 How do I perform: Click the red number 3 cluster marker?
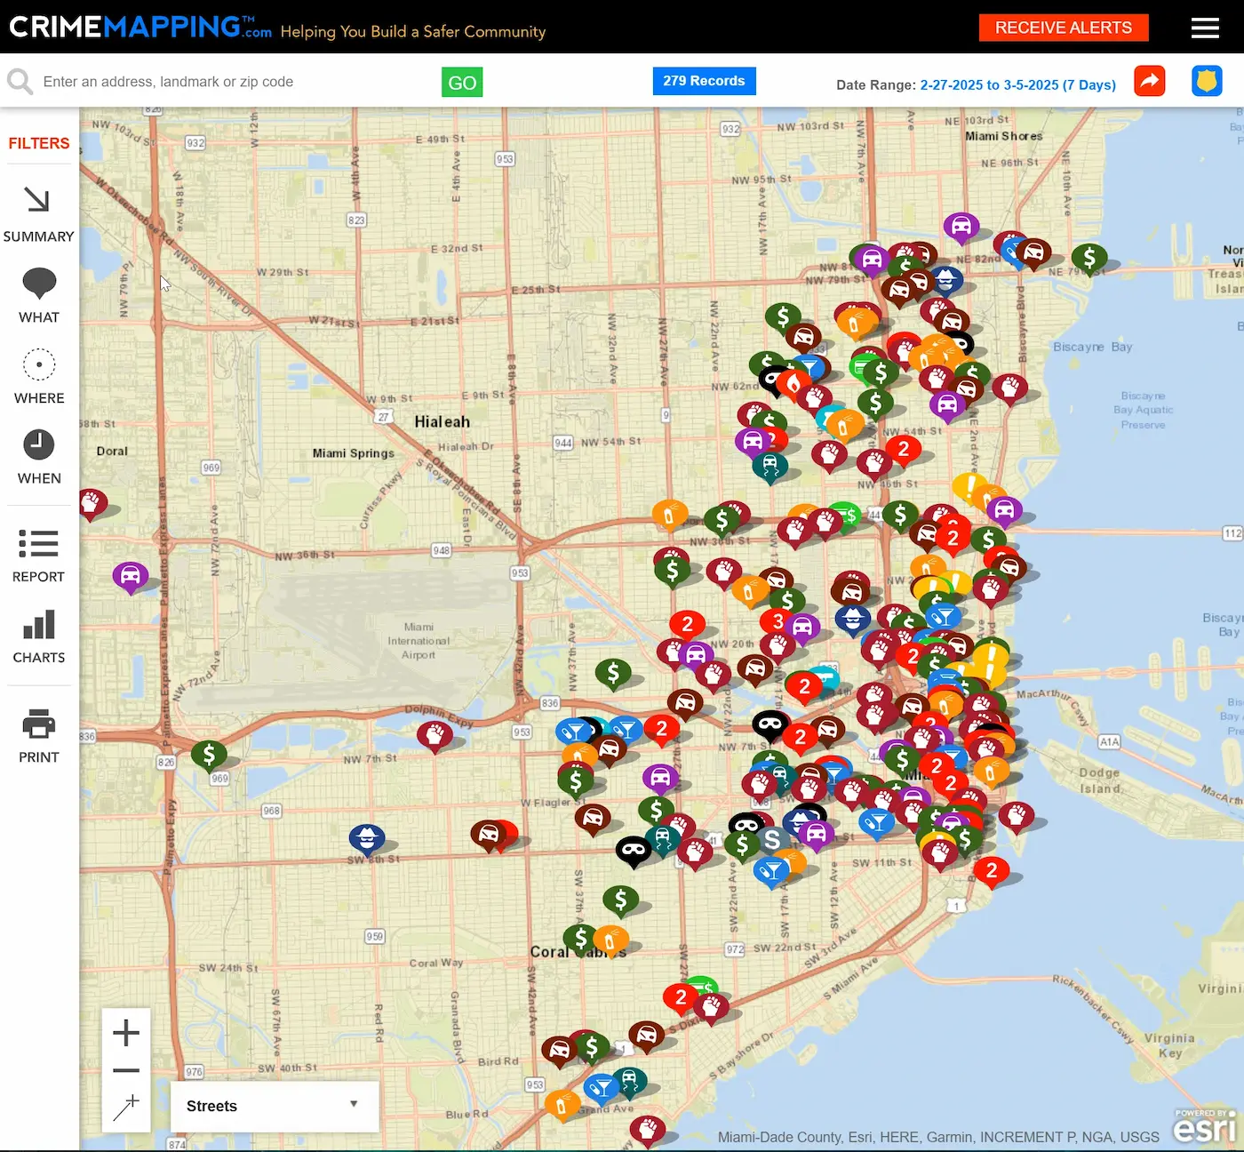point(777,621)
